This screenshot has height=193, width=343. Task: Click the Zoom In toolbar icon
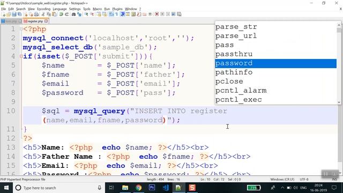87,14
